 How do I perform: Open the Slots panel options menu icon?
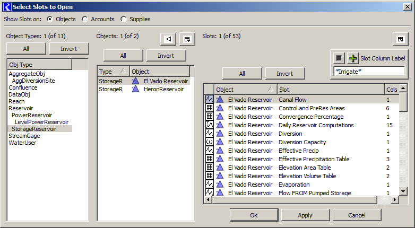point(401,39)
